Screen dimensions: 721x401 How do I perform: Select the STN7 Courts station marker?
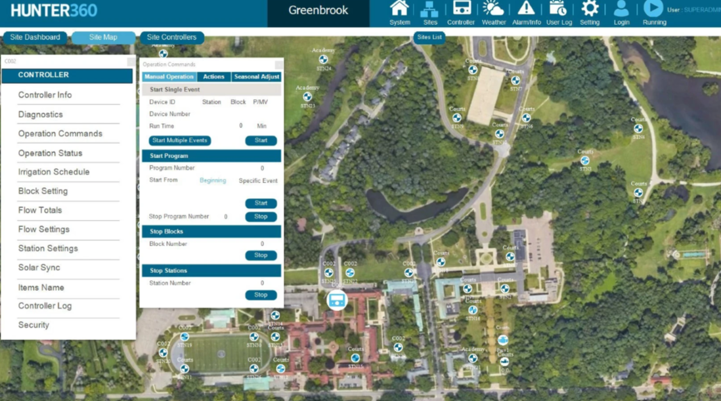click(515, 80)
